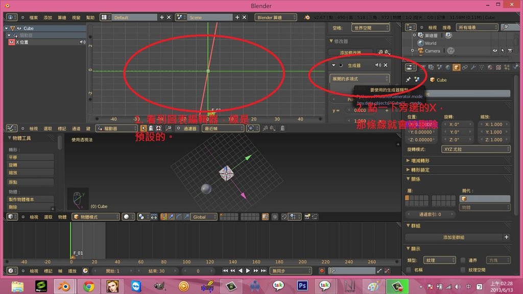Open the 檔案 menu
Image resolution: width=523 pixels, height=294 pixels.
coord(33,17)
